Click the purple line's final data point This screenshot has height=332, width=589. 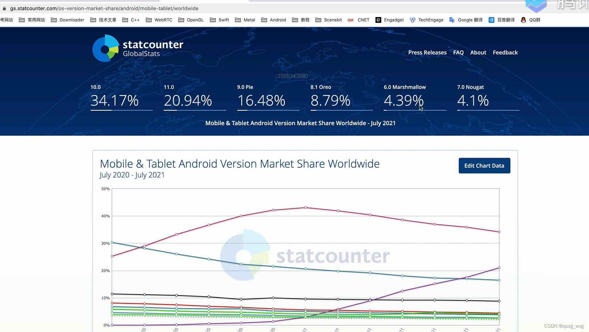pyautogui.click(x=499, y=268)
